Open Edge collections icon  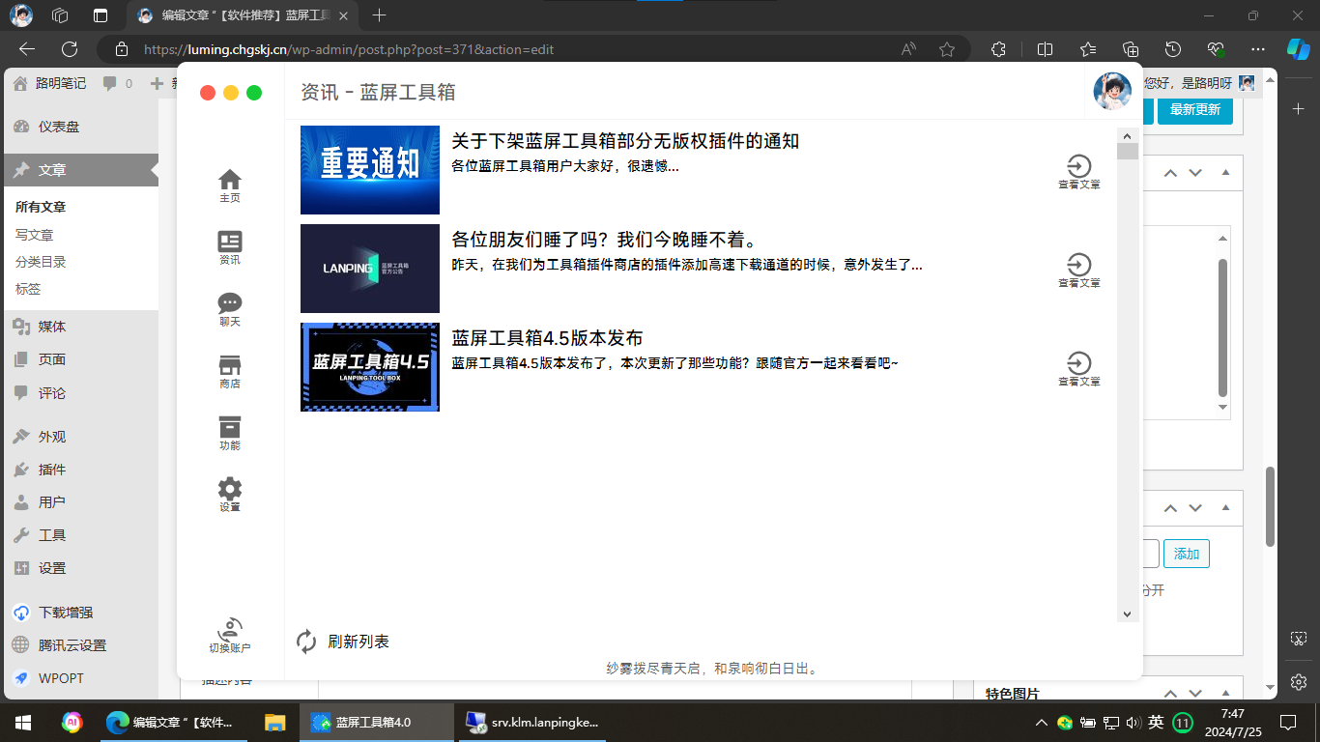(1131, 49)
